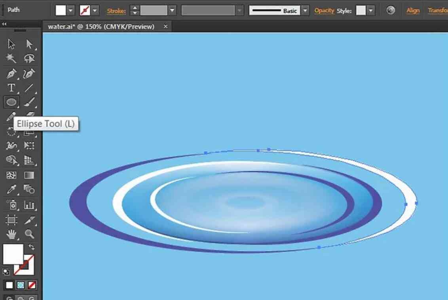Activate the Zoom magnifier tool

point(29,234)
